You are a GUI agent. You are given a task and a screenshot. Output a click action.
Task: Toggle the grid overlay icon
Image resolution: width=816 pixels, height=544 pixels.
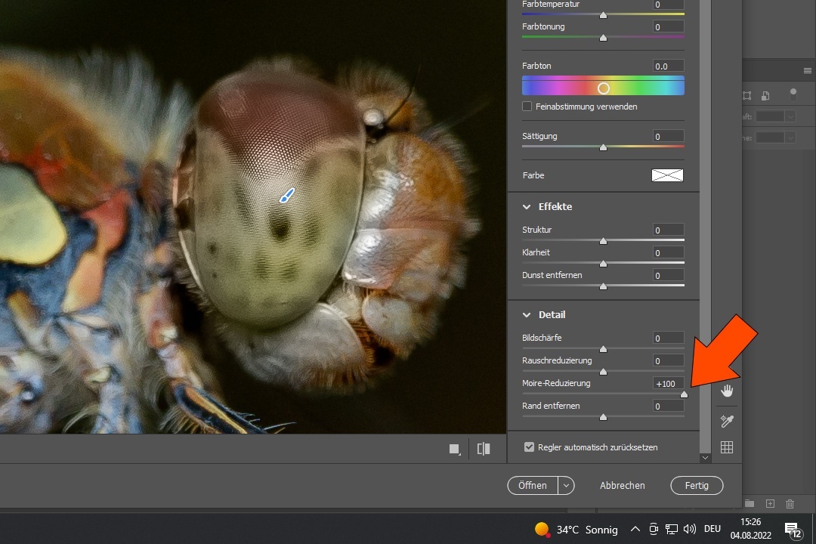[x=727, y=447]
